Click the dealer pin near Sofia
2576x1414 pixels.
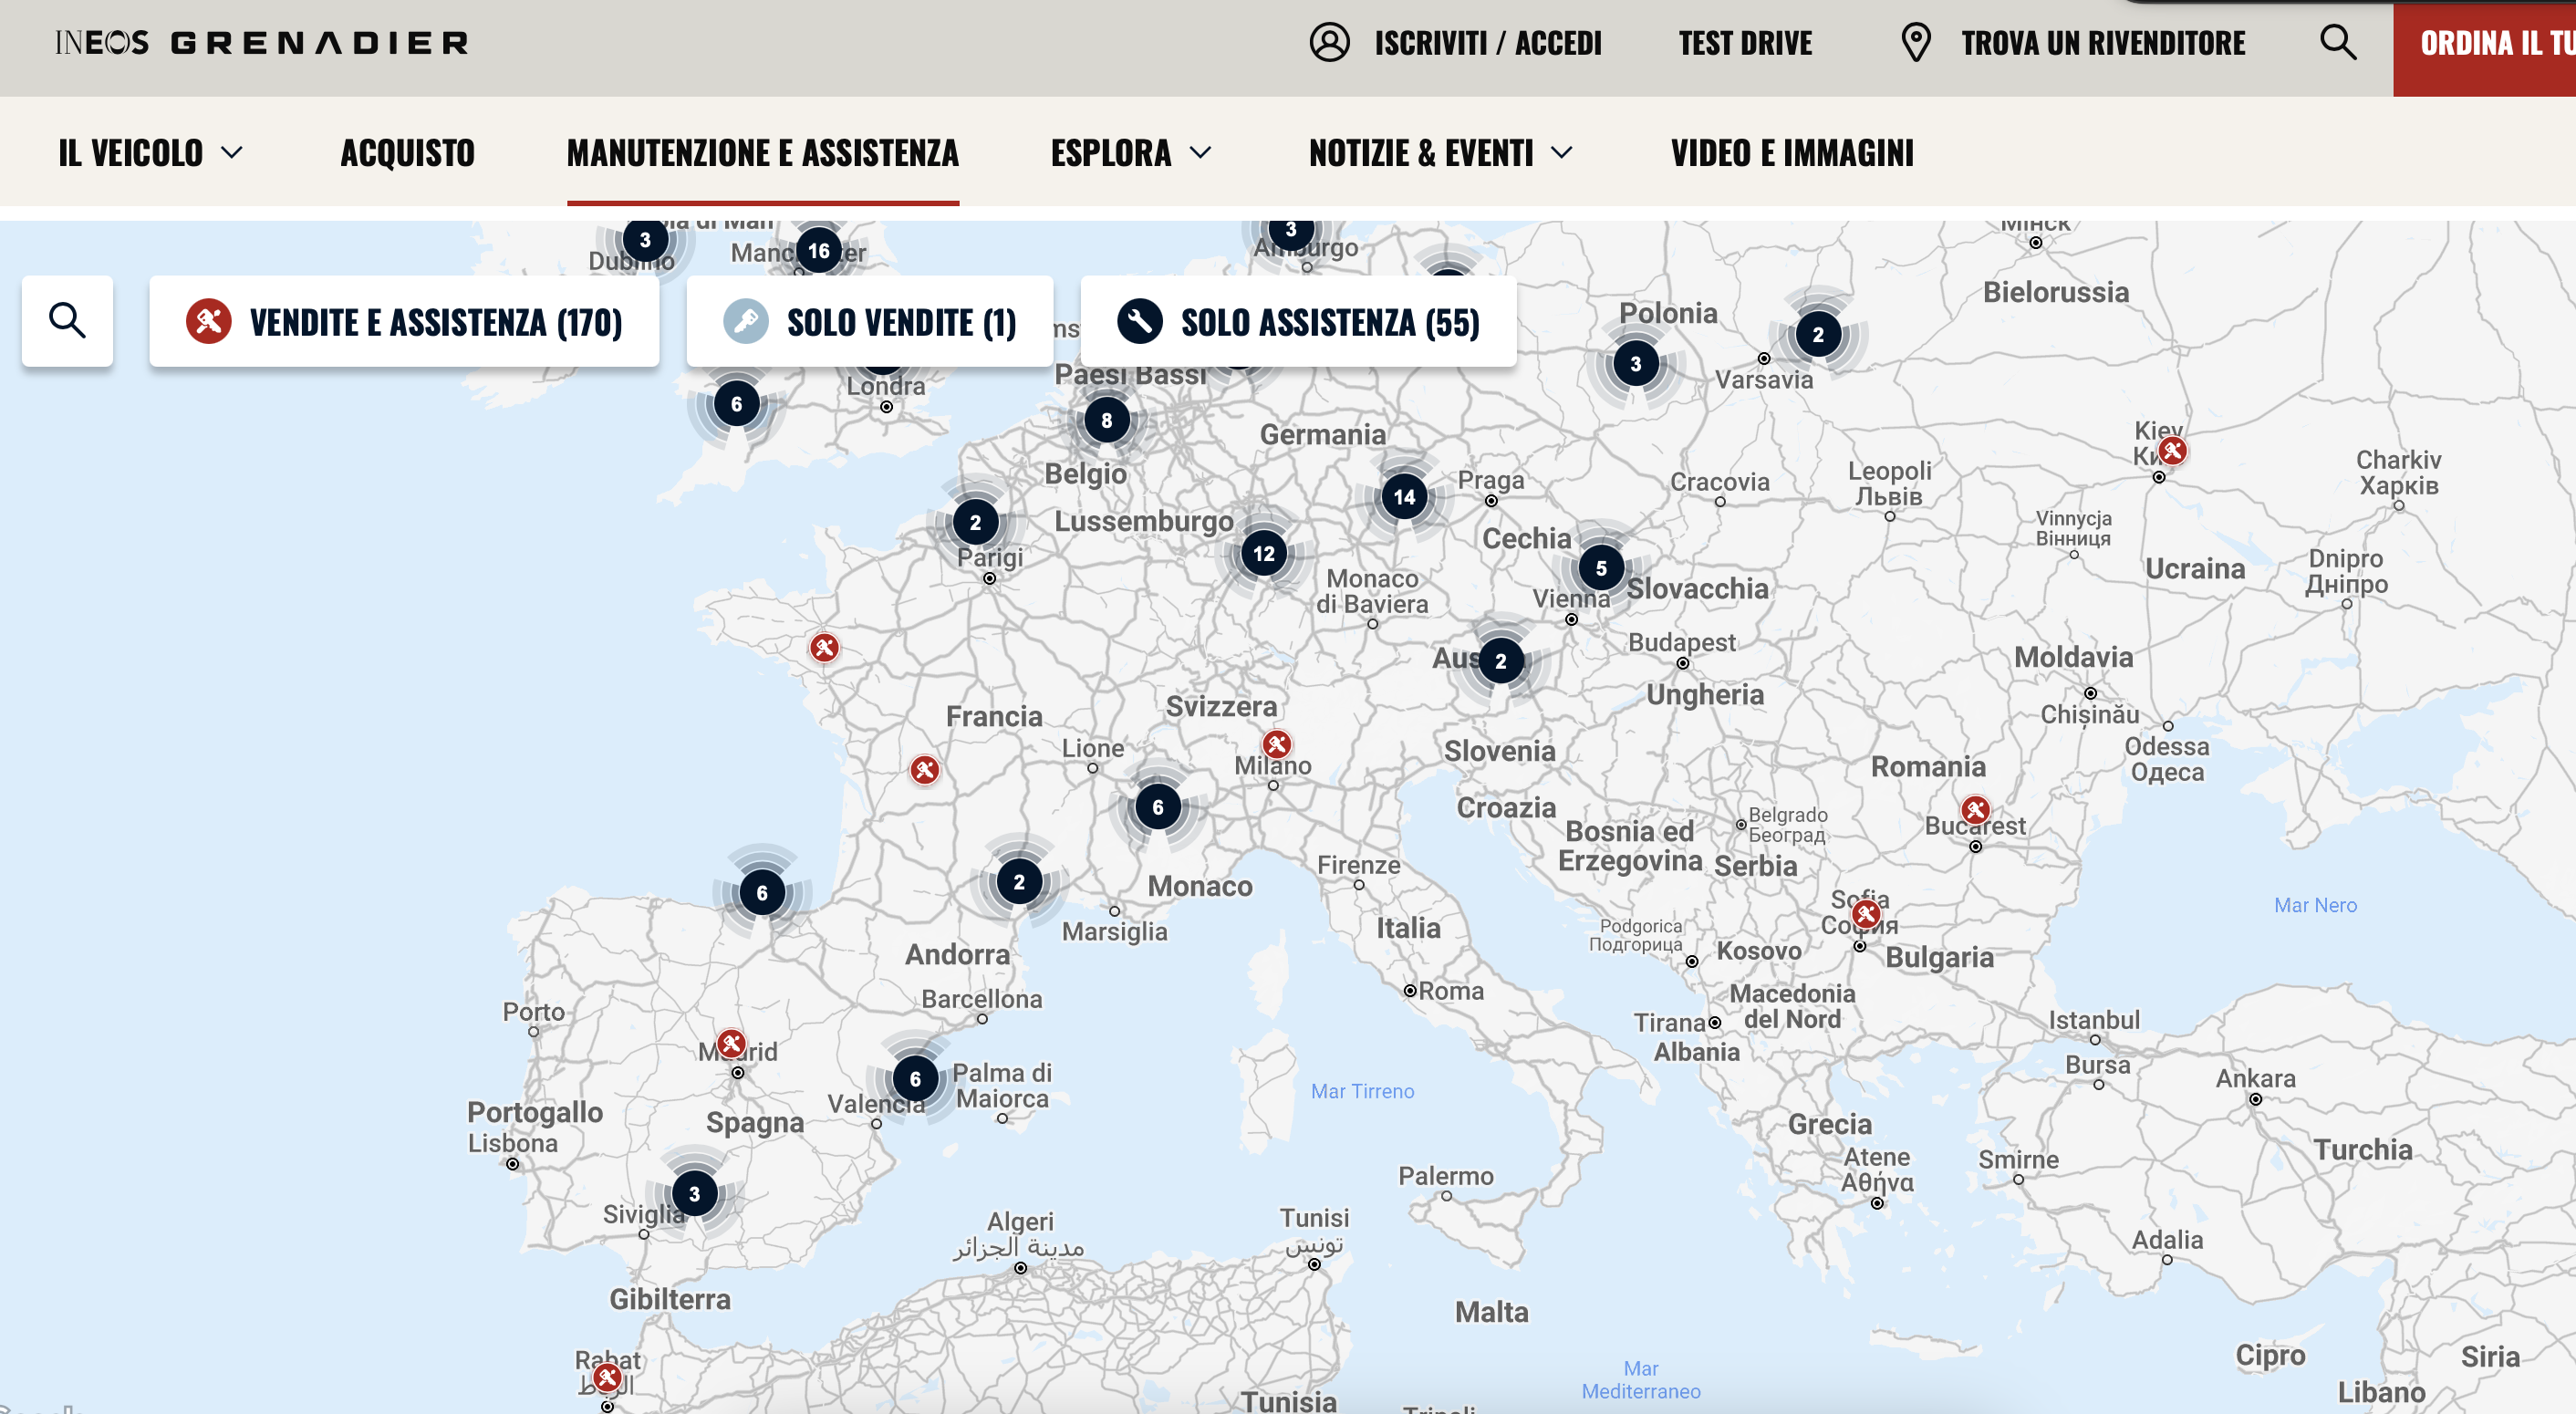[x=1866, y=913]
